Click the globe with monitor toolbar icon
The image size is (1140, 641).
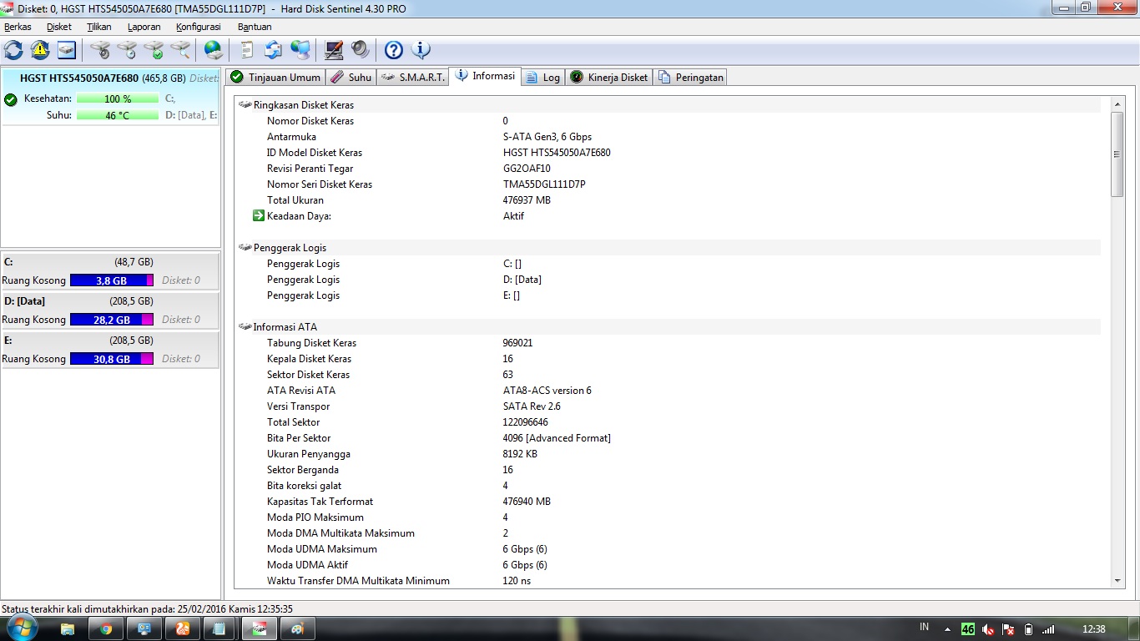tap(300, 50)
